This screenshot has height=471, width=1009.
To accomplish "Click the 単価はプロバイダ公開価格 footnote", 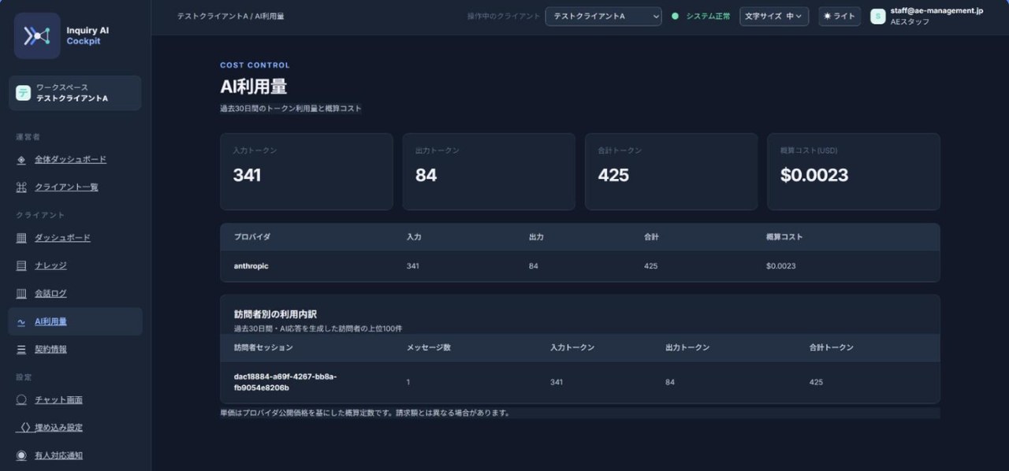I will pos(365,413).
